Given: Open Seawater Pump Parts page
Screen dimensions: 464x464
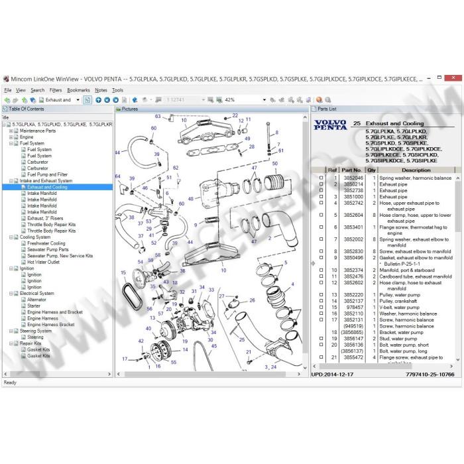Looking at the screenshot, I should [48, 249].
